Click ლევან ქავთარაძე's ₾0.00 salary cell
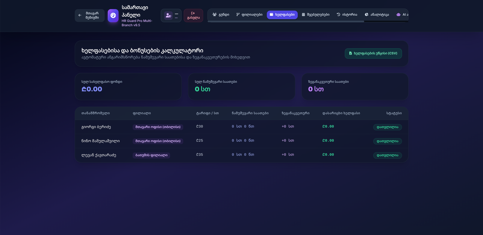The image size is (483, 235). [x=328, y=154]
